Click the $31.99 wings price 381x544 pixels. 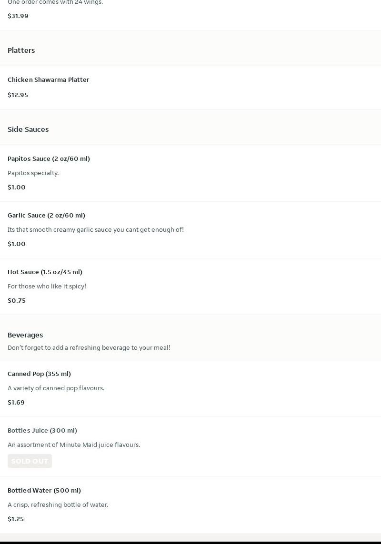click(18, 16)
